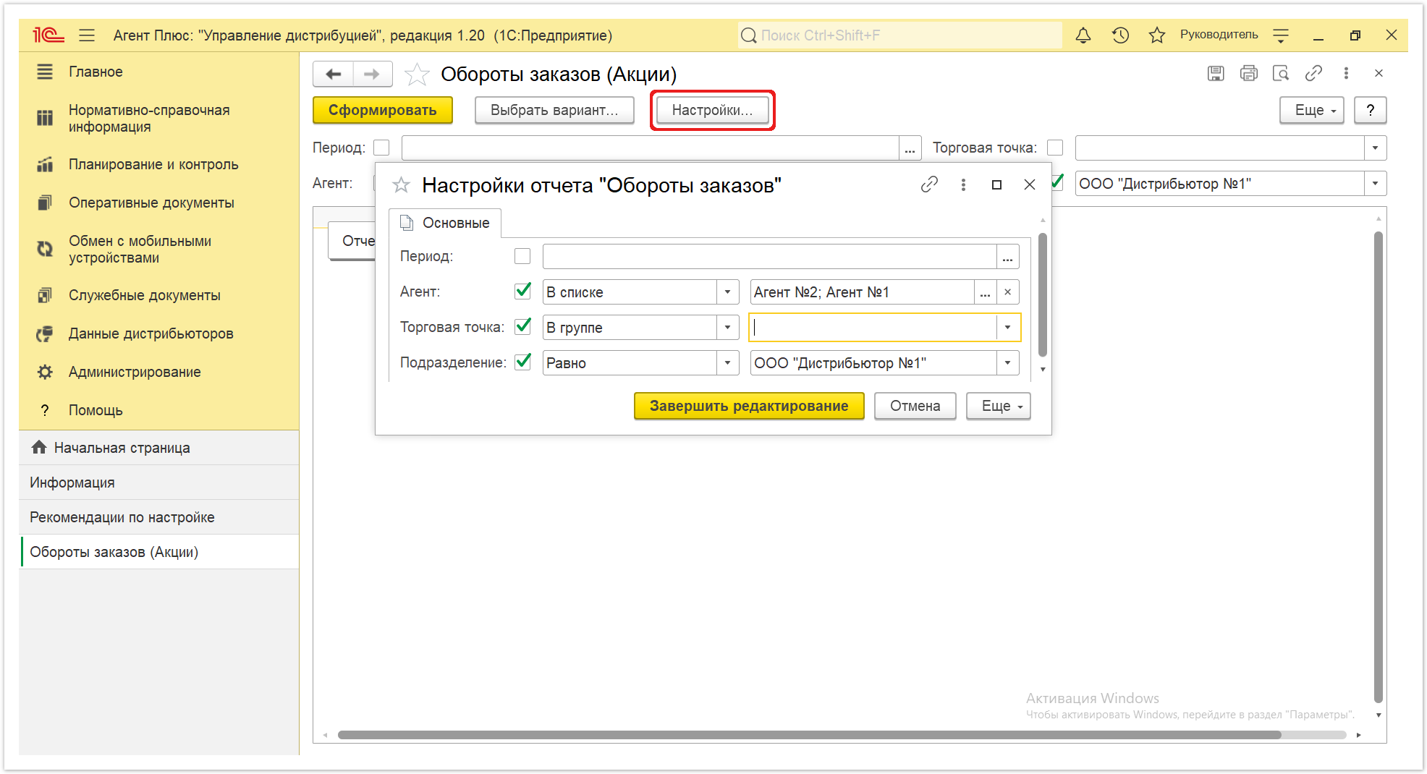
Task: Expand Равно comparison dropdown
Action: [727, 363]
